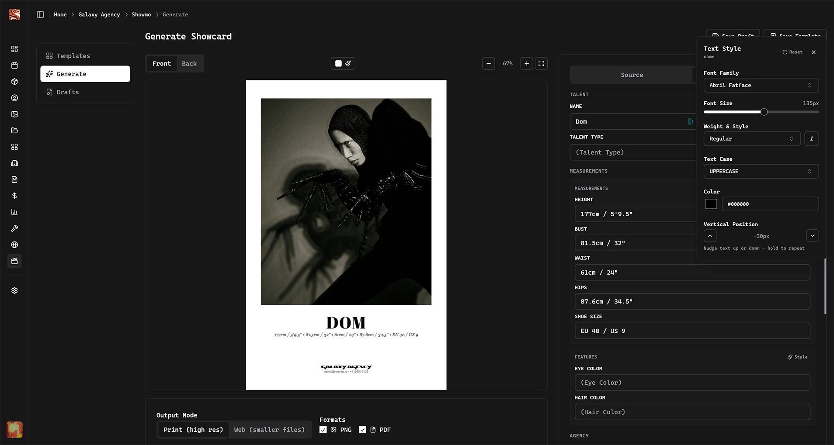Select the Source tab
The image size is (834, 445).
click(x=632, y=75)
